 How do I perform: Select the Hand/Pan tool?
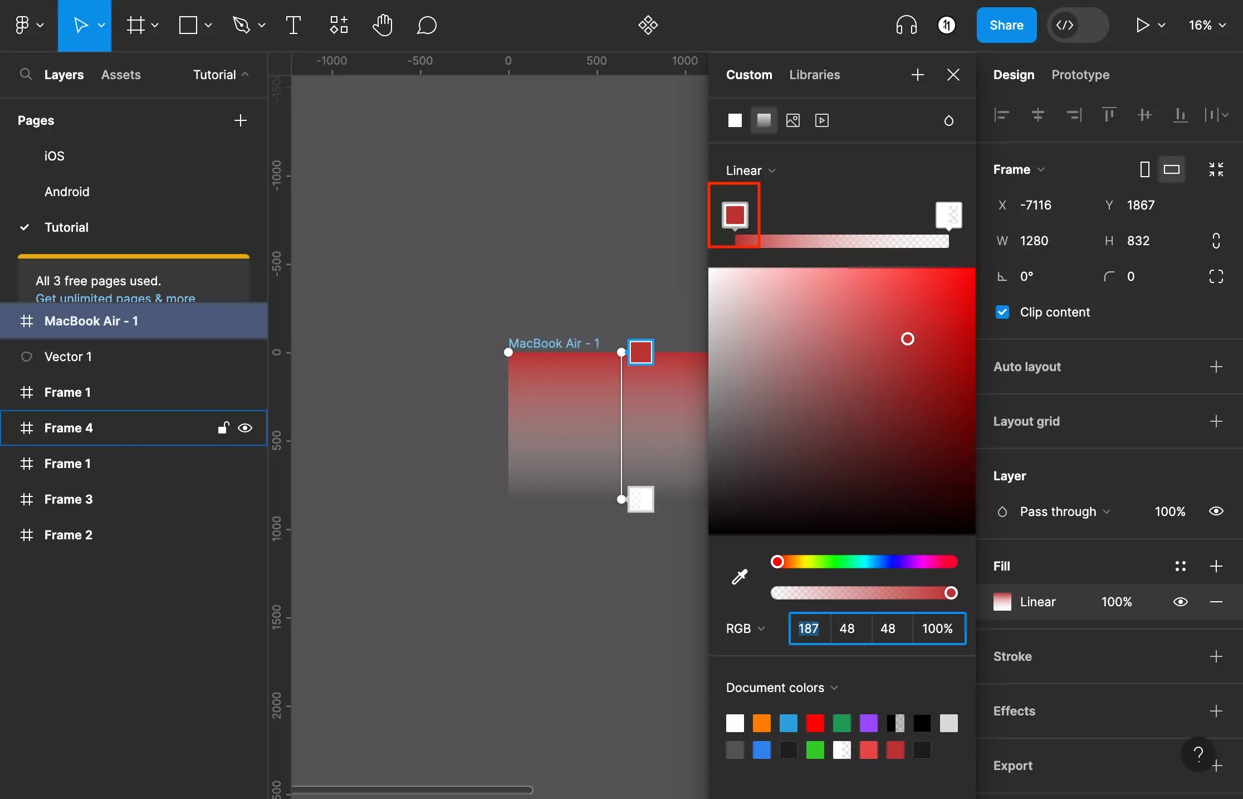tap(381, 25)
